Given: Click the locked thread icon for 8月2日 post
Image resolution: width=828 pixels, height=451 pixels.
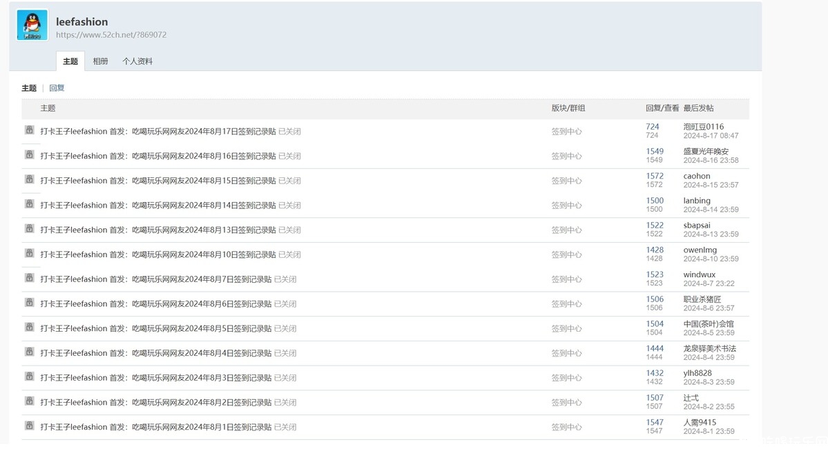Looking at the screenshot, I should (30, 401).
